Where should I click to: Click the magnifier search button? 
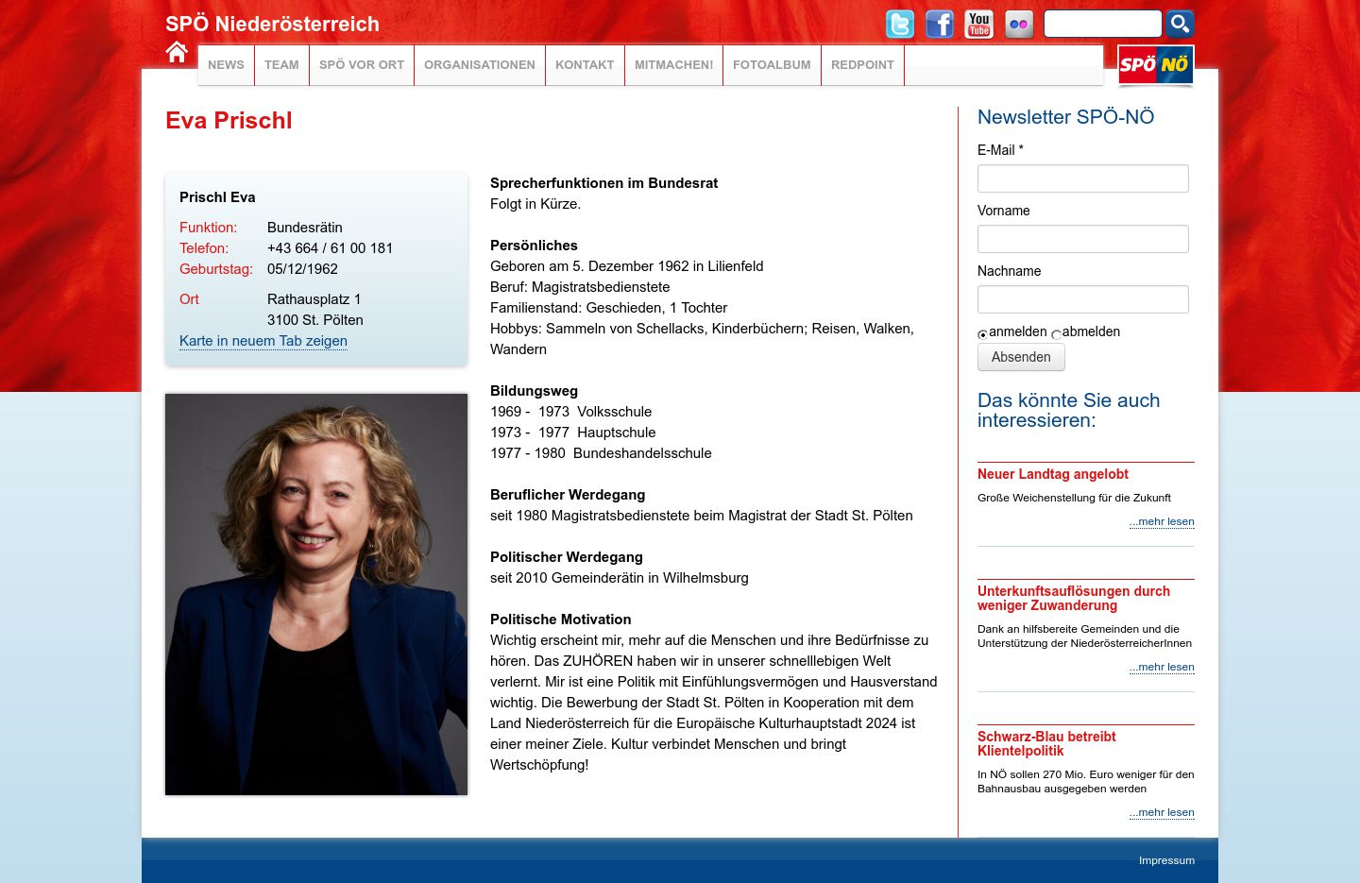(1180, 24)
